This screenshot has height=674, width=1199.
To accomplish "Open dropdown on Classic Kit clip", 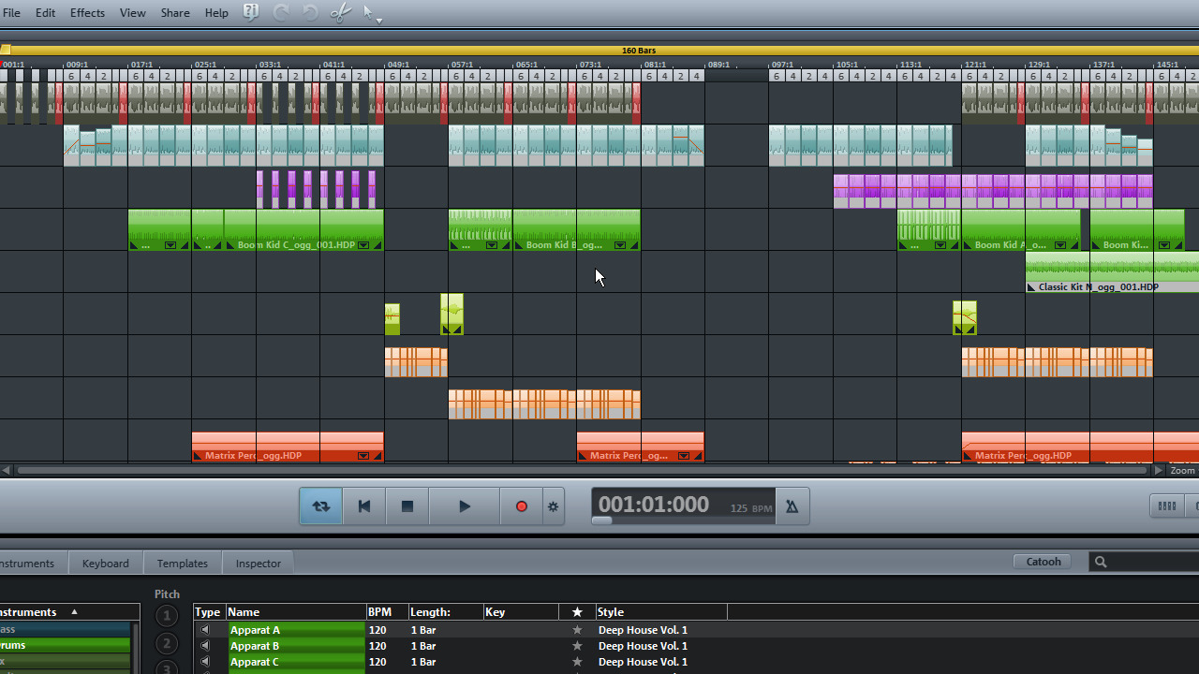I will (x=1032, y=287).
